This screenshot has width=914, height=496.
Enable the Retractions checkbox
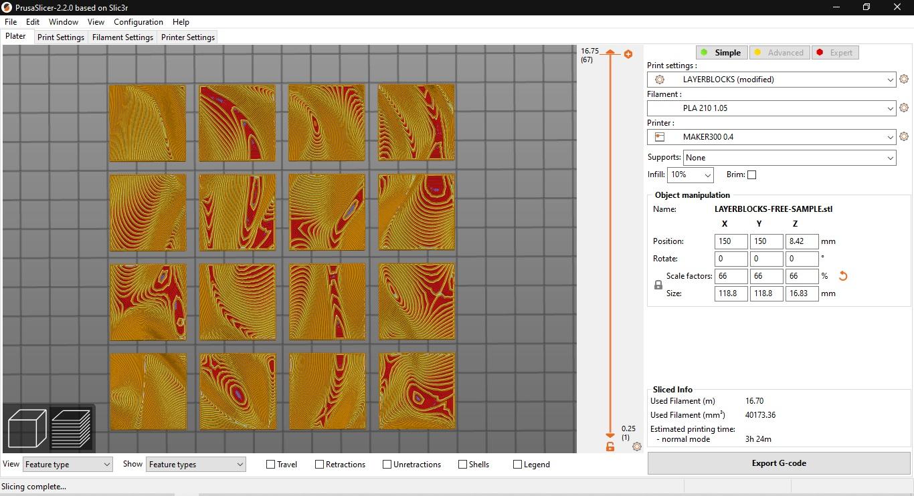pos(320,465)
